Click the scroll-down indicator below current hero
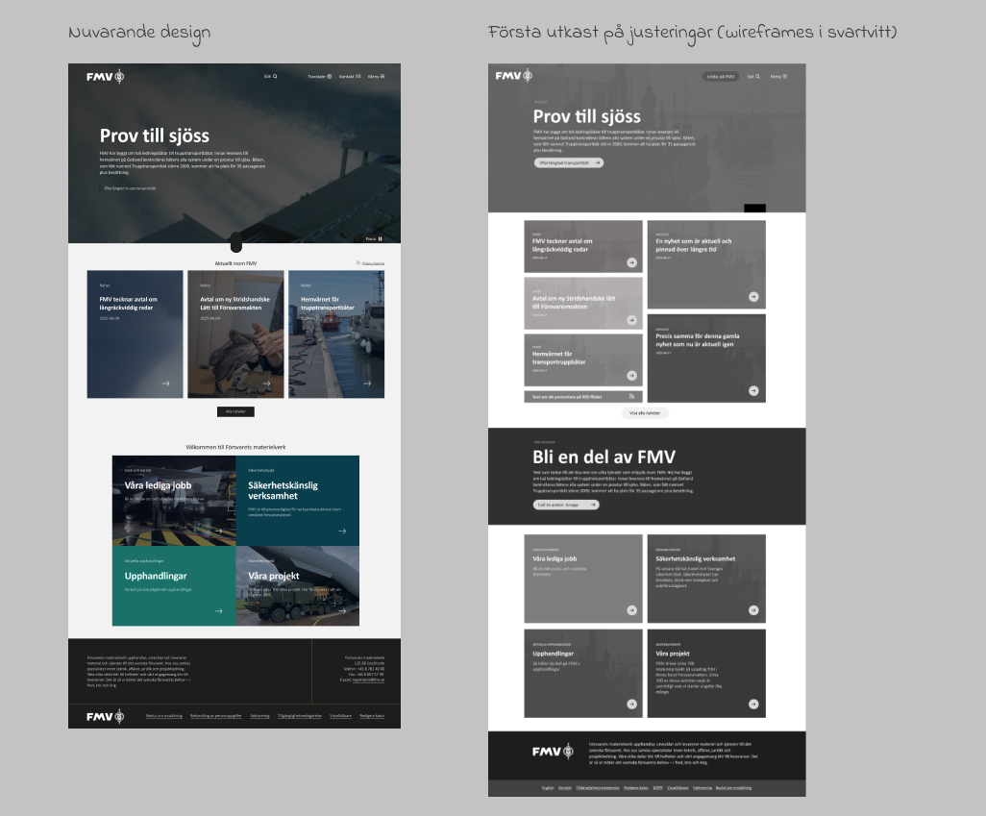The image size is (986, 816). pos(235,242)
